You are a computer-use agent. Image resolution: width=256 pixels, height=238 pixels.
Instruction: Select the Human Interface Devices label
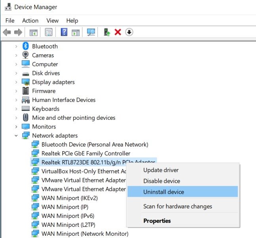[x=64, y=100]
